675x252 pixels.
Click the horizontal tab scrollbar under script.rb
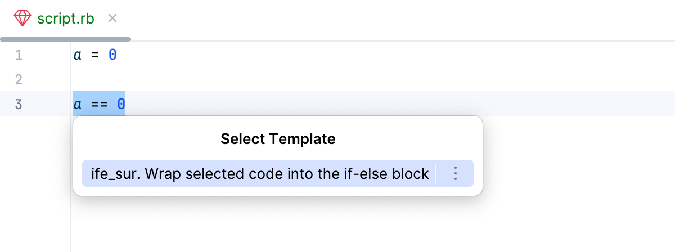65,39
